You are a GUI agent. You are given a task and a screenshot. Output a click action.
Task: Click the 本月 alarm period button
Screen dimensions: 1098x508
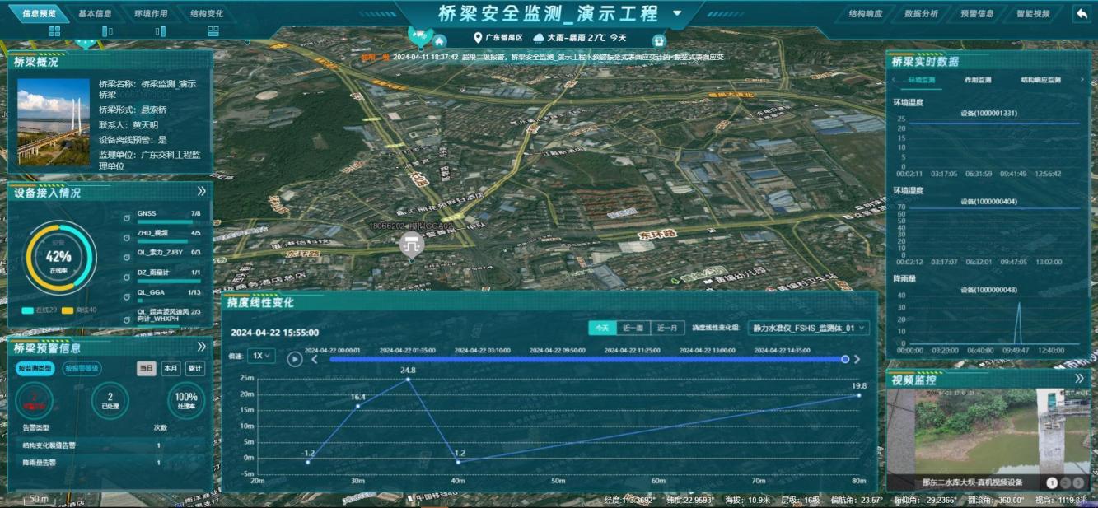[x=171, y=368]
